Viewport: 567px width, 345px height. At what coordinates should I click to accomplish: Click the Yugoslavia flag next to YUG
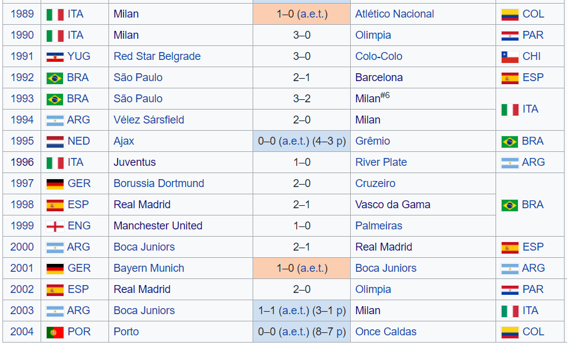55,57
